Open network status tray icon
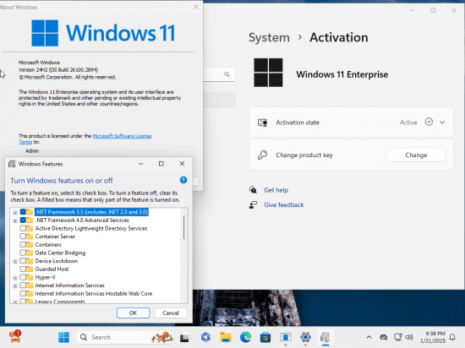 pos(397,337)
